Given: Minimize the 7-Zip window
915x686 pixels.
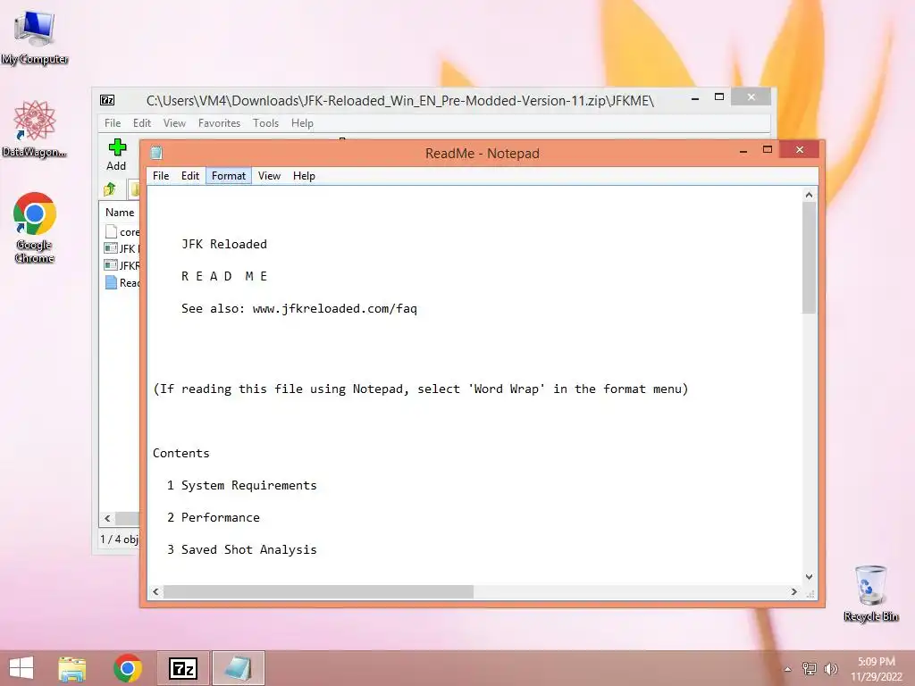Looking at the screenshot, I should (695, 98).
